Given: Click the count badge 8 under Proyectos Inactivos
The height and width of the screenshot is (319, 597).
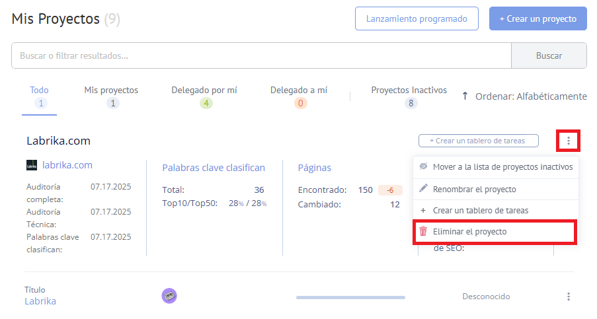Looking at the screenshot, I should 411,103.
